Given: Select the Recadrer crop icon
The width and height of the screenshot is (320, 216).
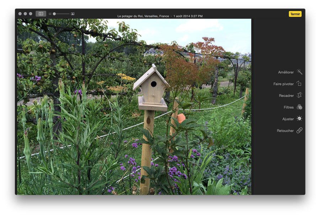Looking at the screenshot, I should click(x=299, y=95).
